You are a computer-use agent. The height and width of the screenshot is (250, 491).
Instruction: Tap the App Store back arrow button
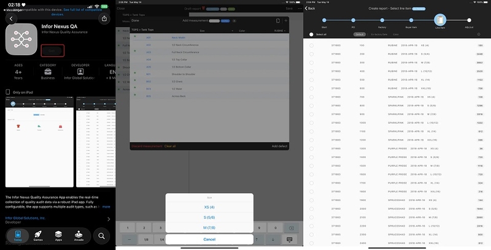click(11, 19)
